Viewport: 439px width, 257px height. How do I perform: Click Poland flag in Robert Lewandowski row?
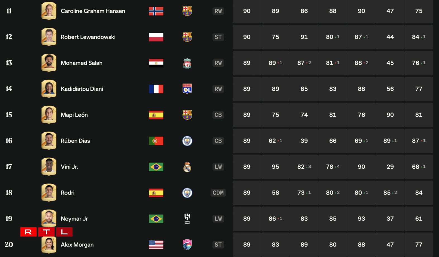click(156, 37)
